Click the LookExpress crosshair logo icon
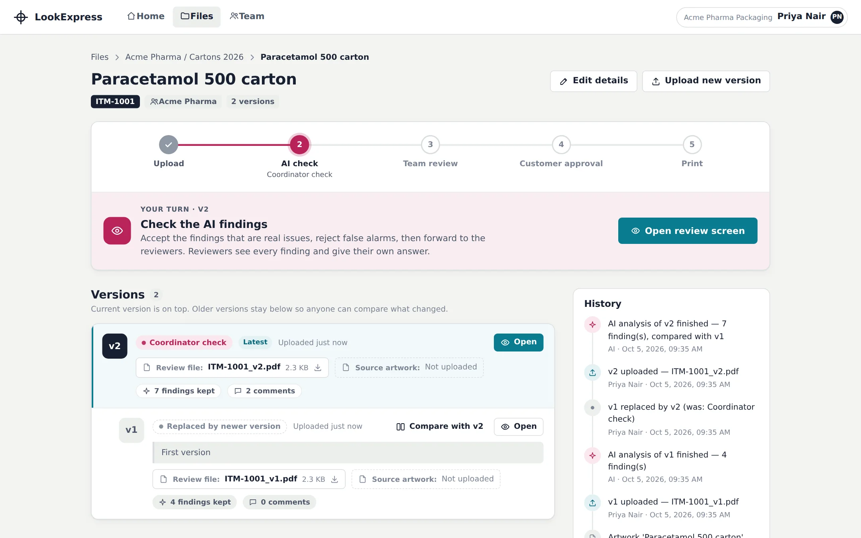 pos(21,17)
